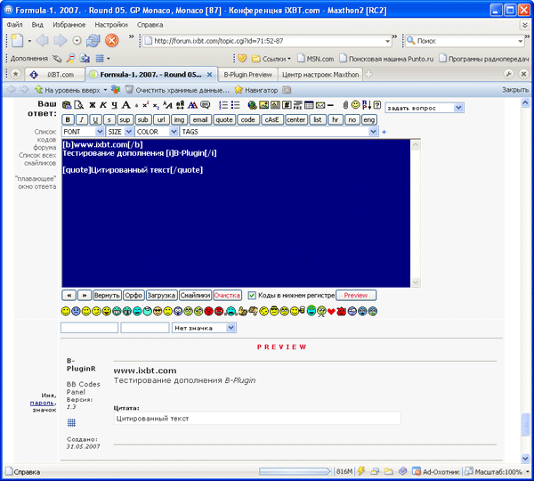Open the Нет значка dropdown
534x481 pixels.
pyautogui.click(x=204, y=328)
